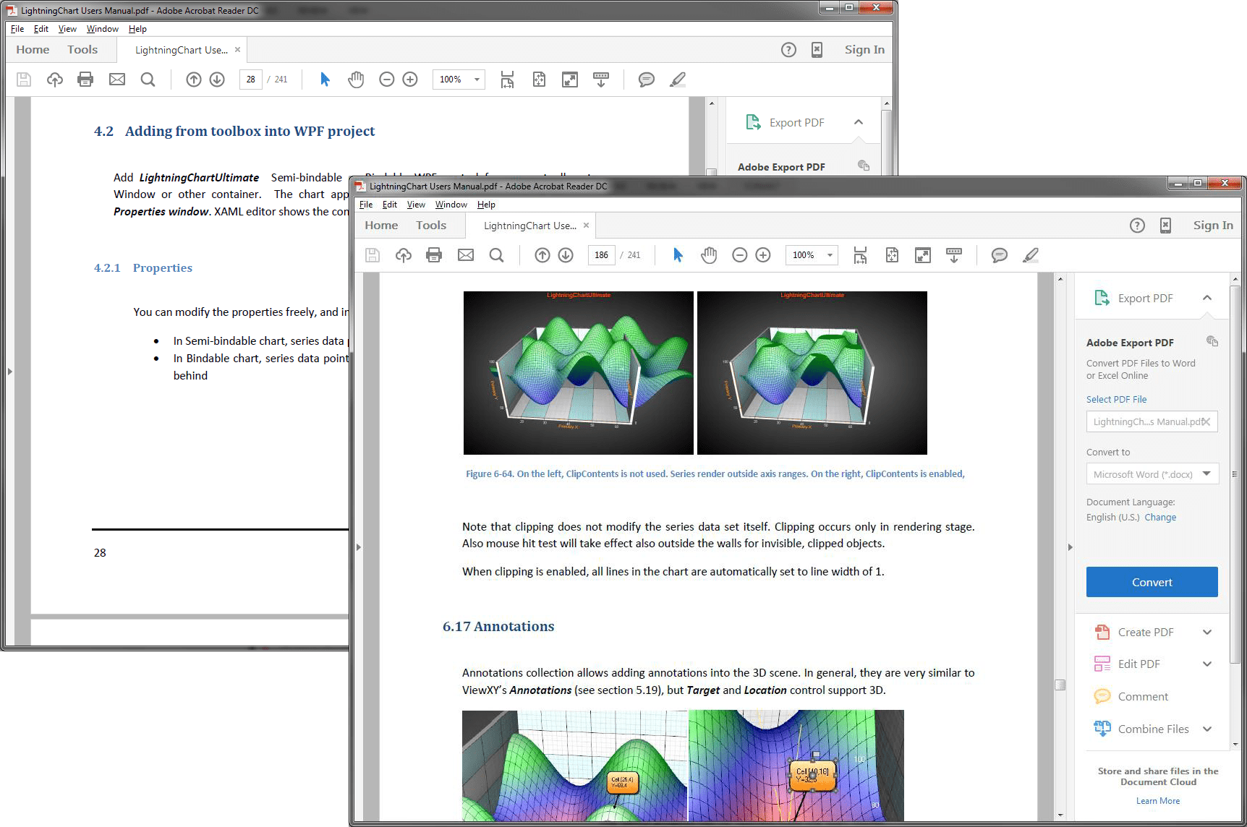Click Sign In in front window

1213,226
